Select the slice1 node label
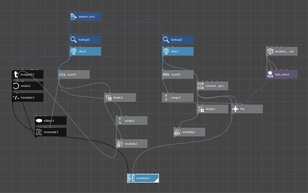Image resolution: width=308 pixels, height=193 pixels. point(175,51)
